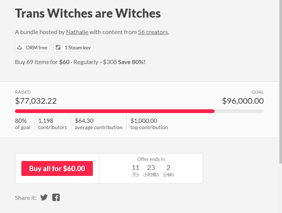Click the $1,000.00 top contribution stat

149,124
